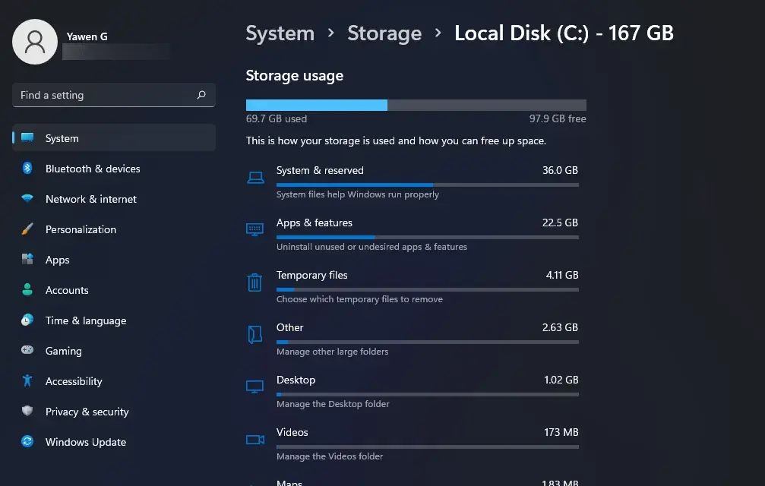
Task: Click 'Uninstall unused or undesired apps & features'
Action: coord(371,247)
